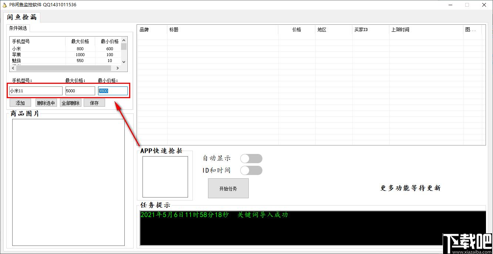The image size is (493, 254).
Task: Sort results by 买家ID column header
Action: click(371, 30)
